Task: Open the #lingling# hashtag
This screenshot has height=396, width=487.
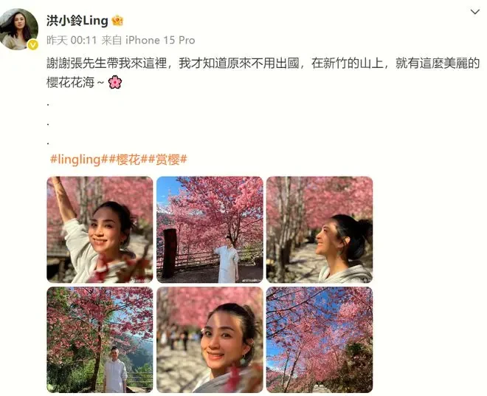Action: click(77, 160)
